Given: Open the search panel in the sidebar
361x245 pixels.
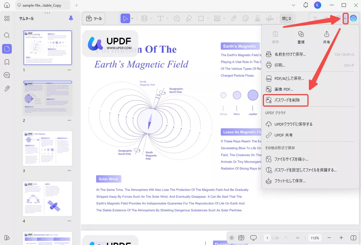Looking at the screenshot, I should coord(7,35).
